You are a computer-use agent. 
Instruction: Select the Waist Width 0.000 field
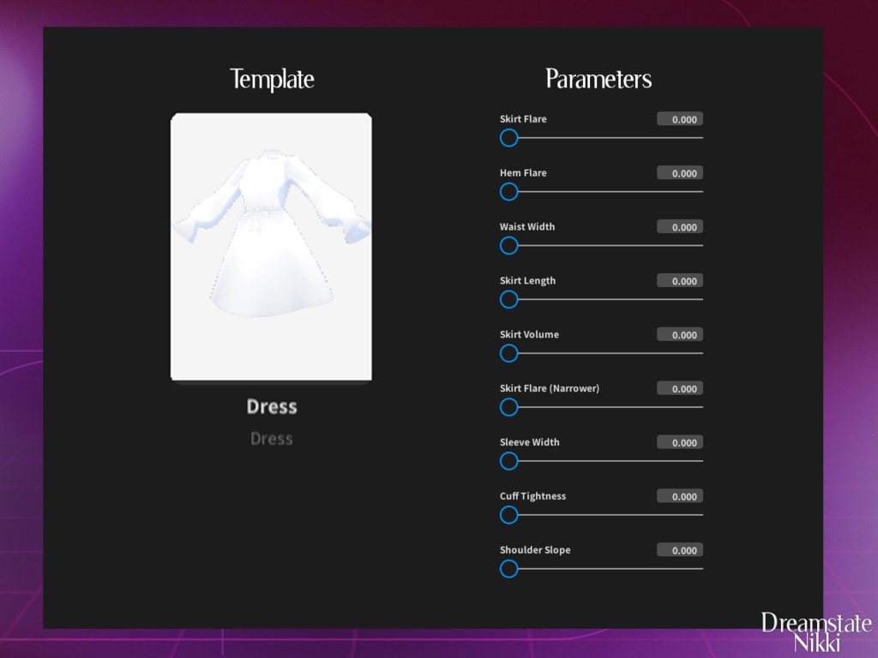click(679, 226)
